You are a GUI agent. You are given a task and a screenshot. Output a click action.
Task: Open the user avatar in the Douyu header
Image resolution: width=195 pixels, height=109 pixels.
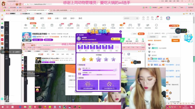click(168, 18)
